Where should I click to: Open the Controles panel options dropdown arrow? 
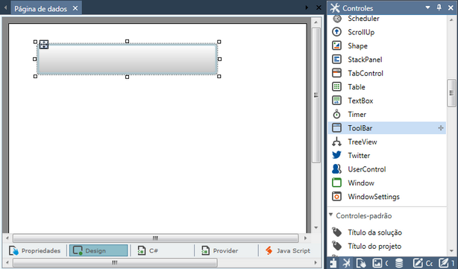tap(427, 7)
